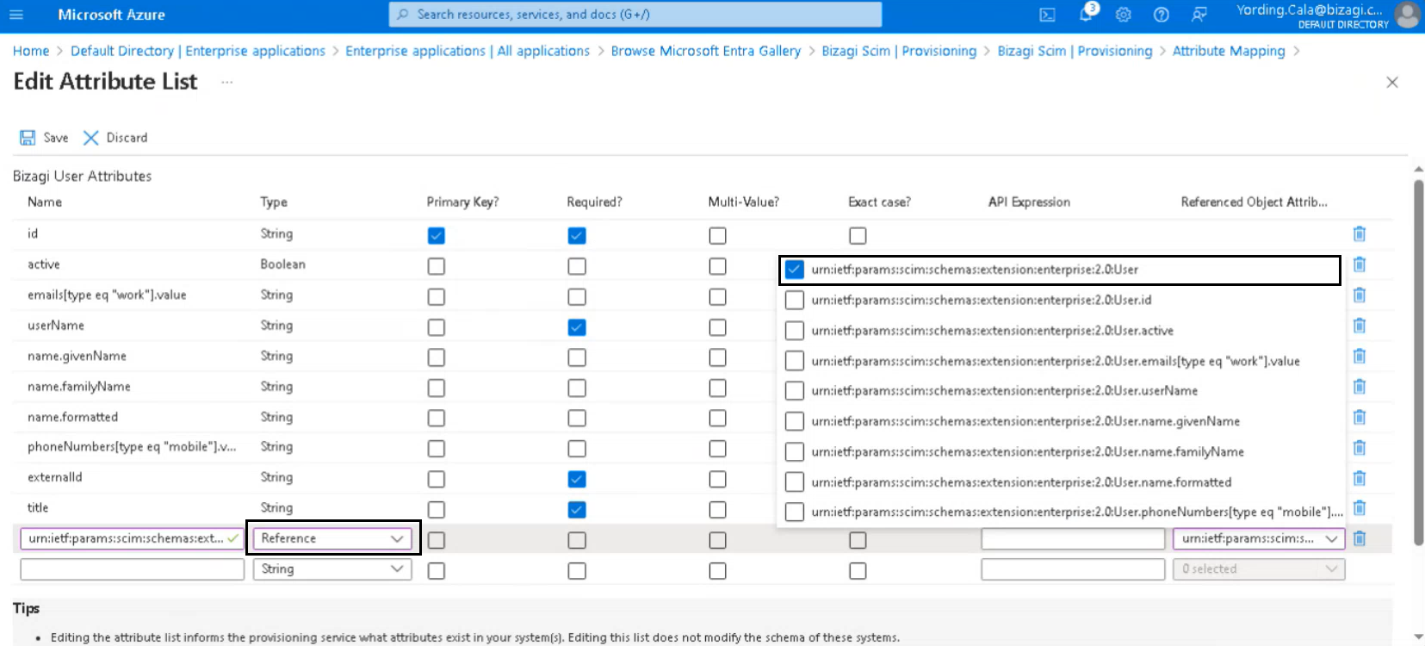Check the enterprise:2.0:User.id option
The width and height of the screenshot is (1425, 646).
click(x=795, y=300)
